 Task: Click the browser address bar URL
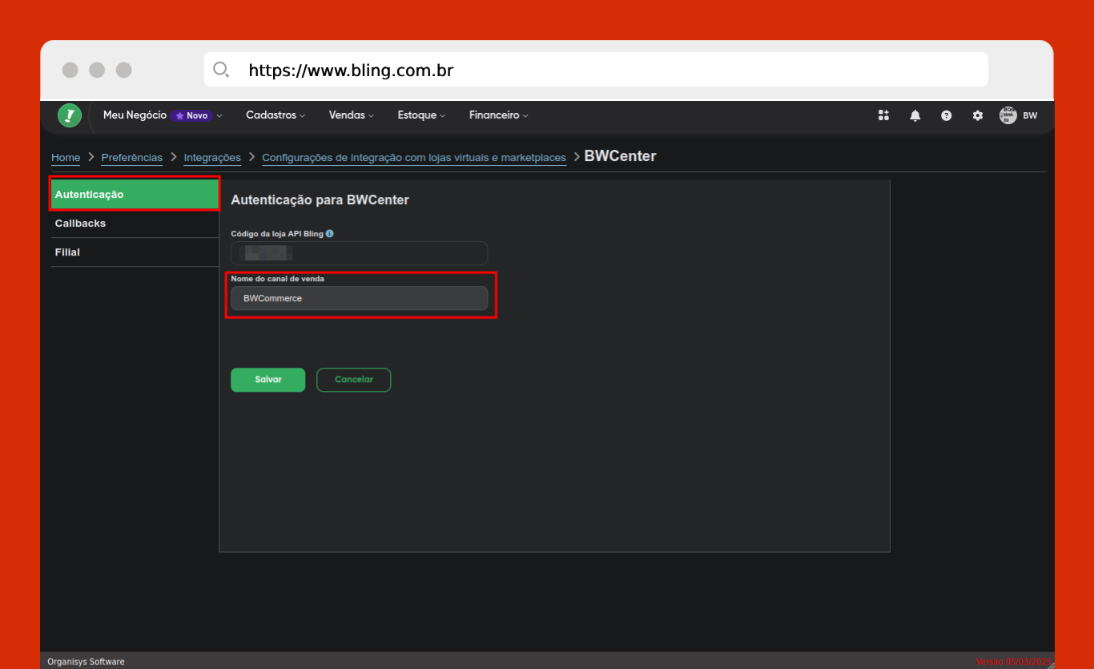pyautogui.click(x=351, y=71)
